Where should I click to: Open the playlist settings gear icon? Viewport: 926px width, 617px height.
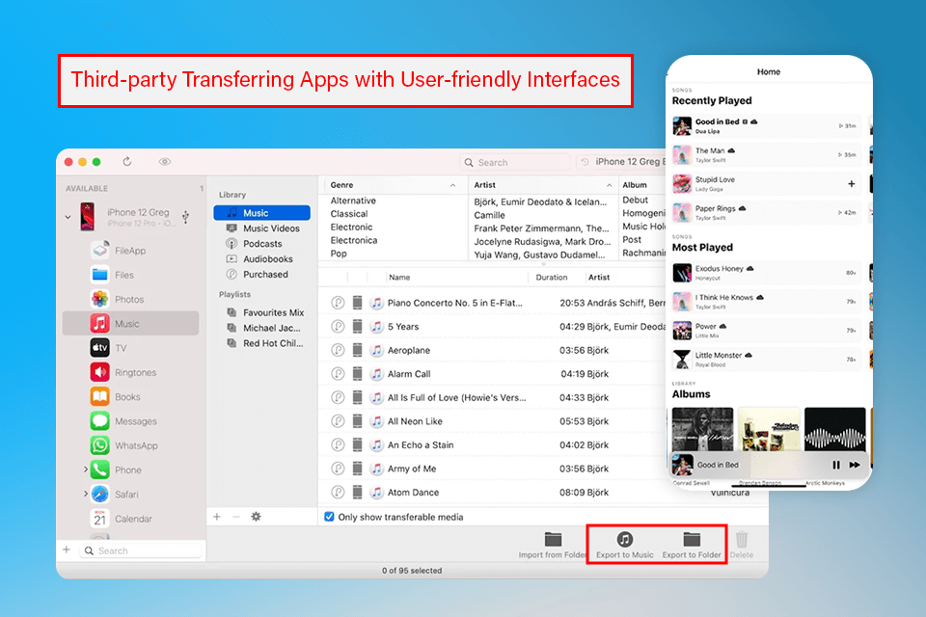256,517
